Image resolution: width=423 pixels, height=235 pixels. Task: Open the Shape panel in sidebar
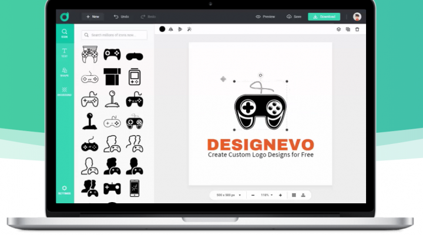pyautogui.click(x=65, y=72)
